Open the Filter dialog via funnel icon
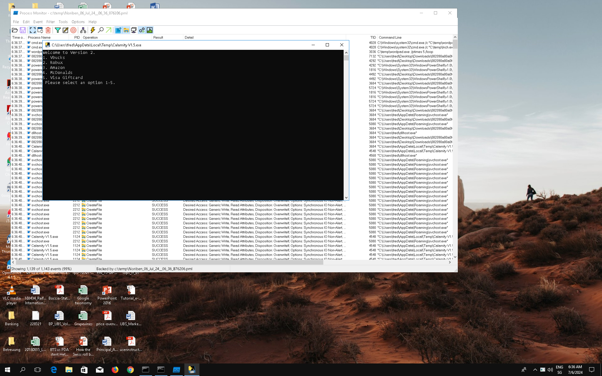This screenshot has height=376, width=602. 58,30
